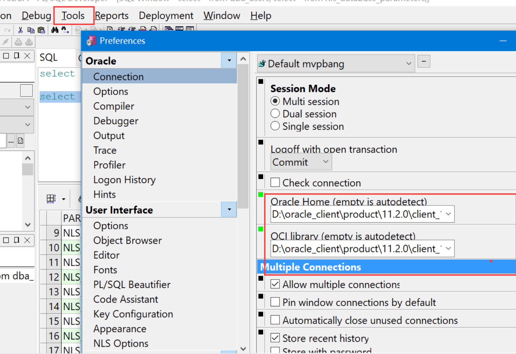The height and width of the screenshot is (354, 516).
Task: Collapse the Oracle preferences section arrow
Action: tap(229, 61)
